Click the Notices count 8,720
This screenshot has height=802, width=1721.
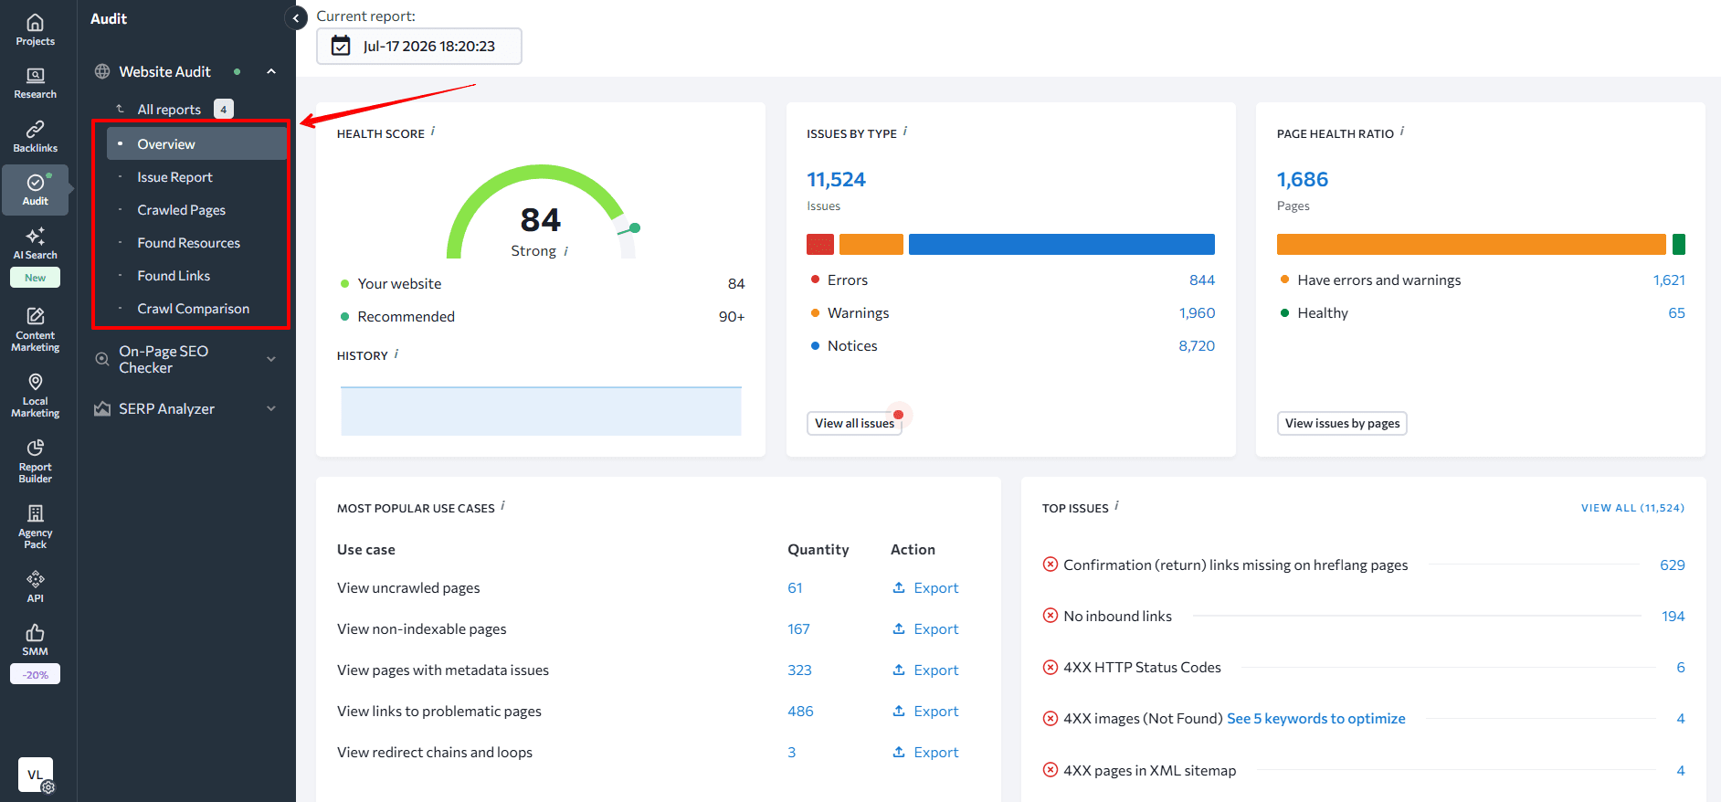pyautogui.click(x=1197, y=346)
